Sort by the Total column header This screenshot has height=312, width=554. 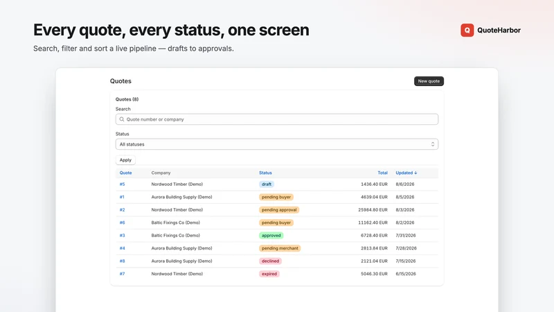[x=383, y=173]
